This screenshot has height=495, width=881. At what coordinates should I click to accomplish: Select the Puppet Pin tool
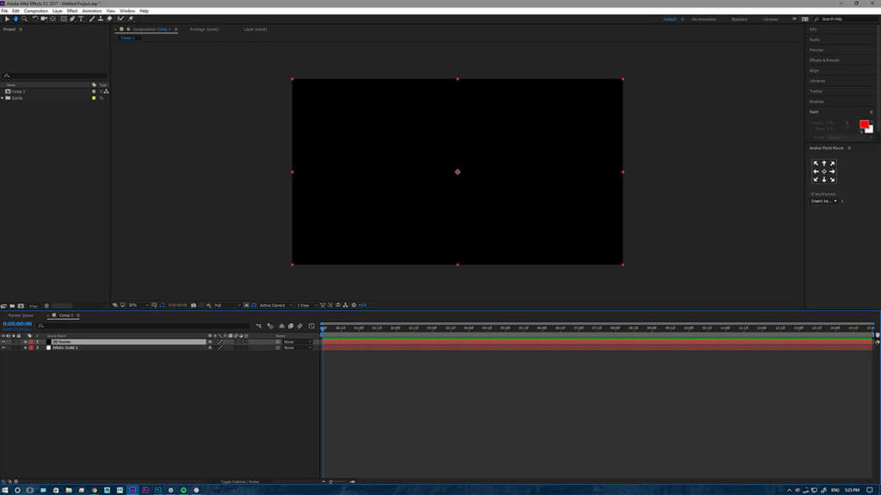click(x=131, y=19)
